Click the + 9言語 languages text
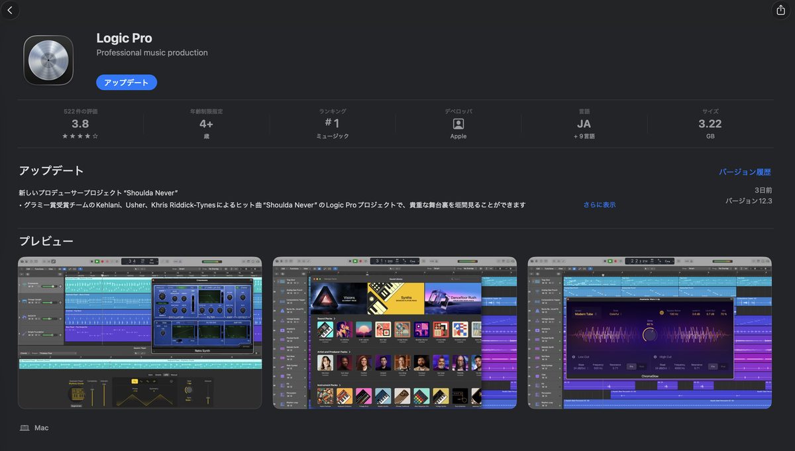 coord(584,136)
